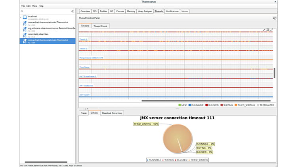298x167 pixels.
Task: Switch to the Heap Analyzer tab
Action: pyautogui.click(x=145, y=11)
